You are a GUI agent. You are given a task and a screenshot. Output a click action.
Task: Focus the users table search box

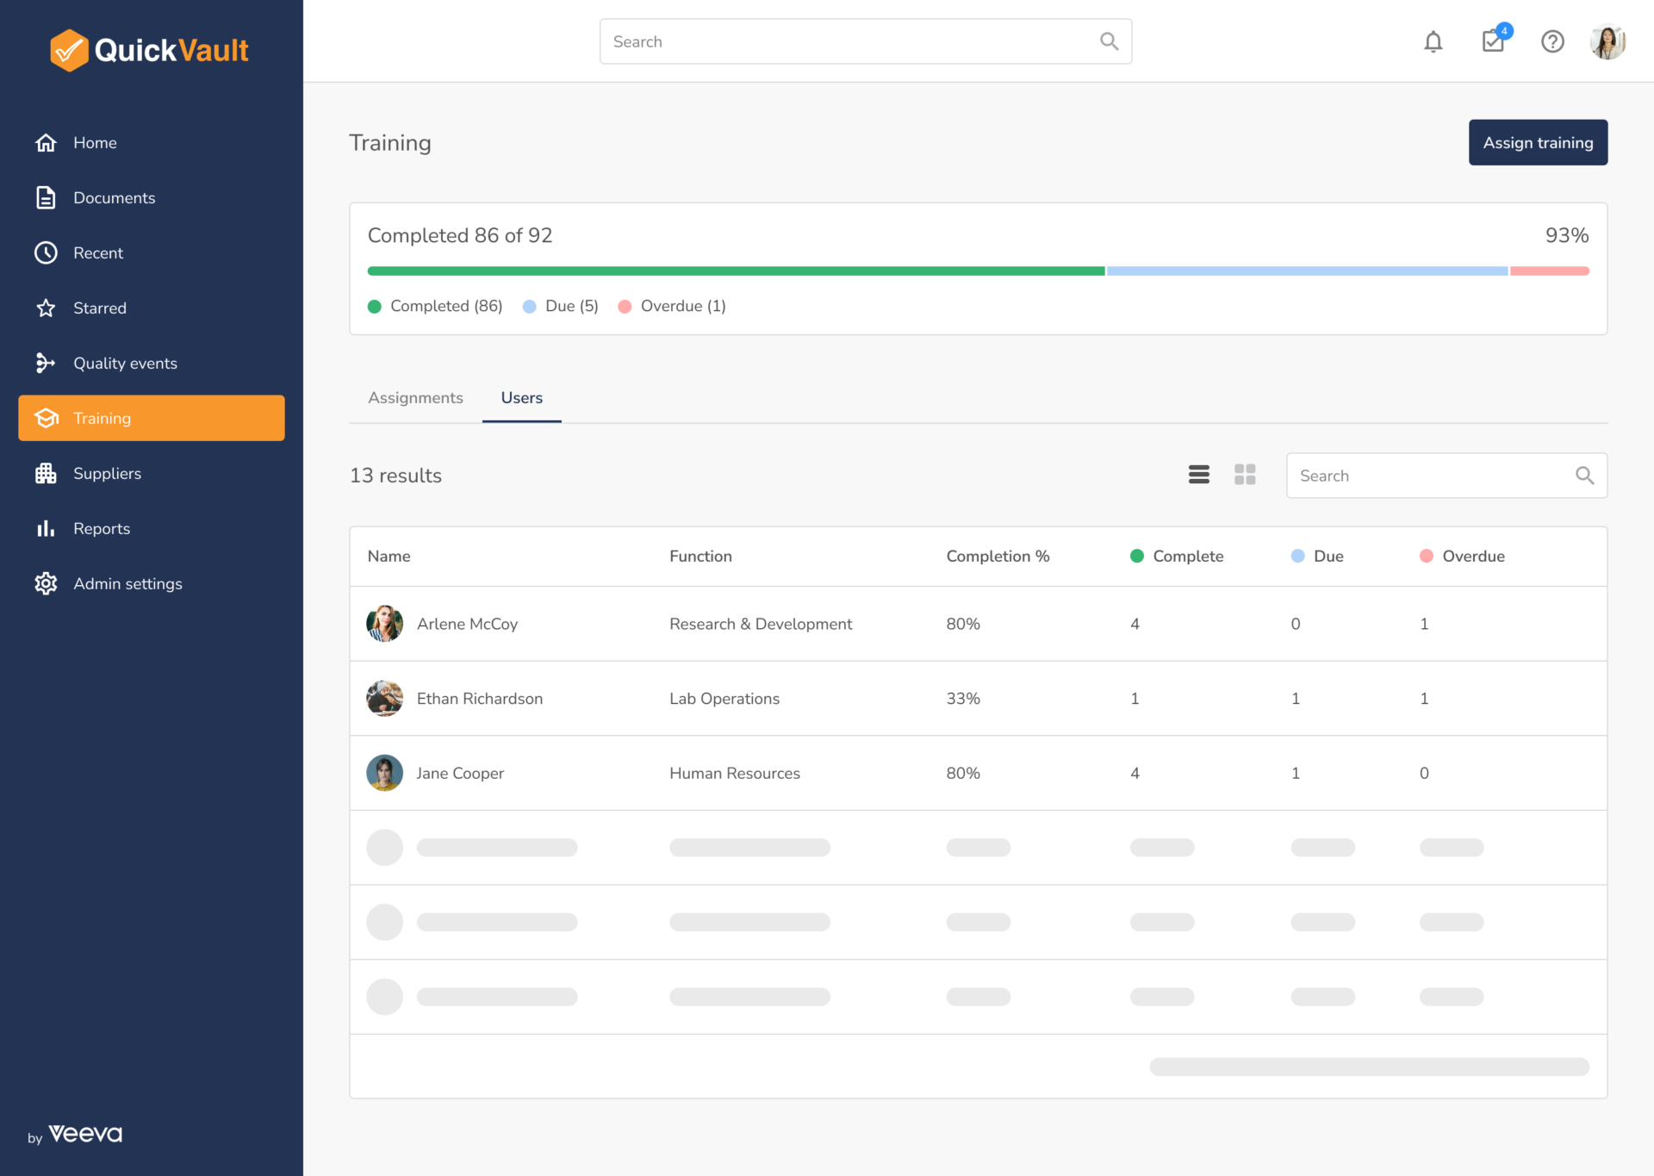pyautogui.click(x=1434, y=476)
